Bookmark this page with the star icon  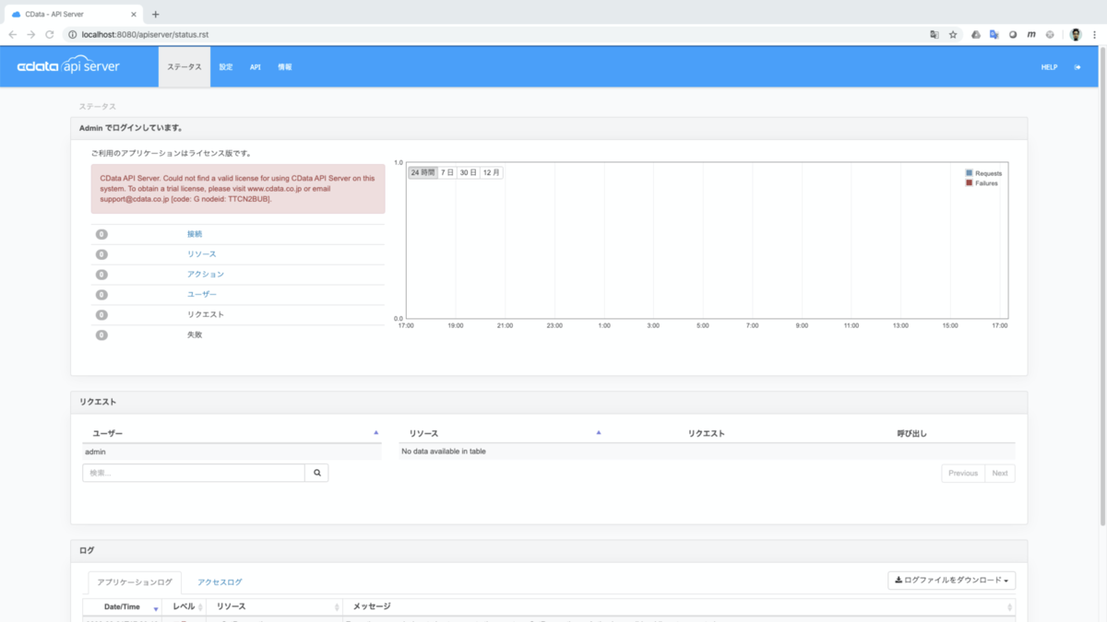[x=953, y=34]
